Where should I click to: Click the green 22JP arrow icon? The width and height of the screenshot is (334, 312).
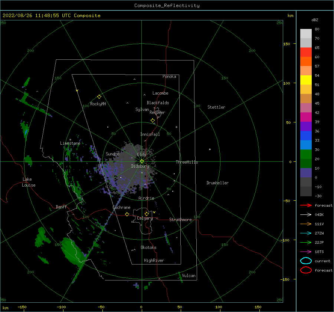coord(306,242)
